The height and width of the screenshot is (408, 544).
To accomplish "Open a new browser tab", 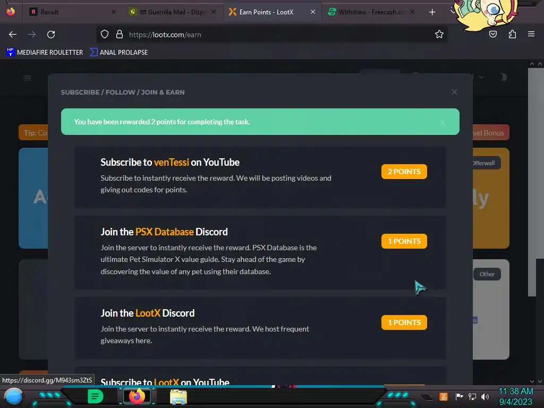I will 432,12.
